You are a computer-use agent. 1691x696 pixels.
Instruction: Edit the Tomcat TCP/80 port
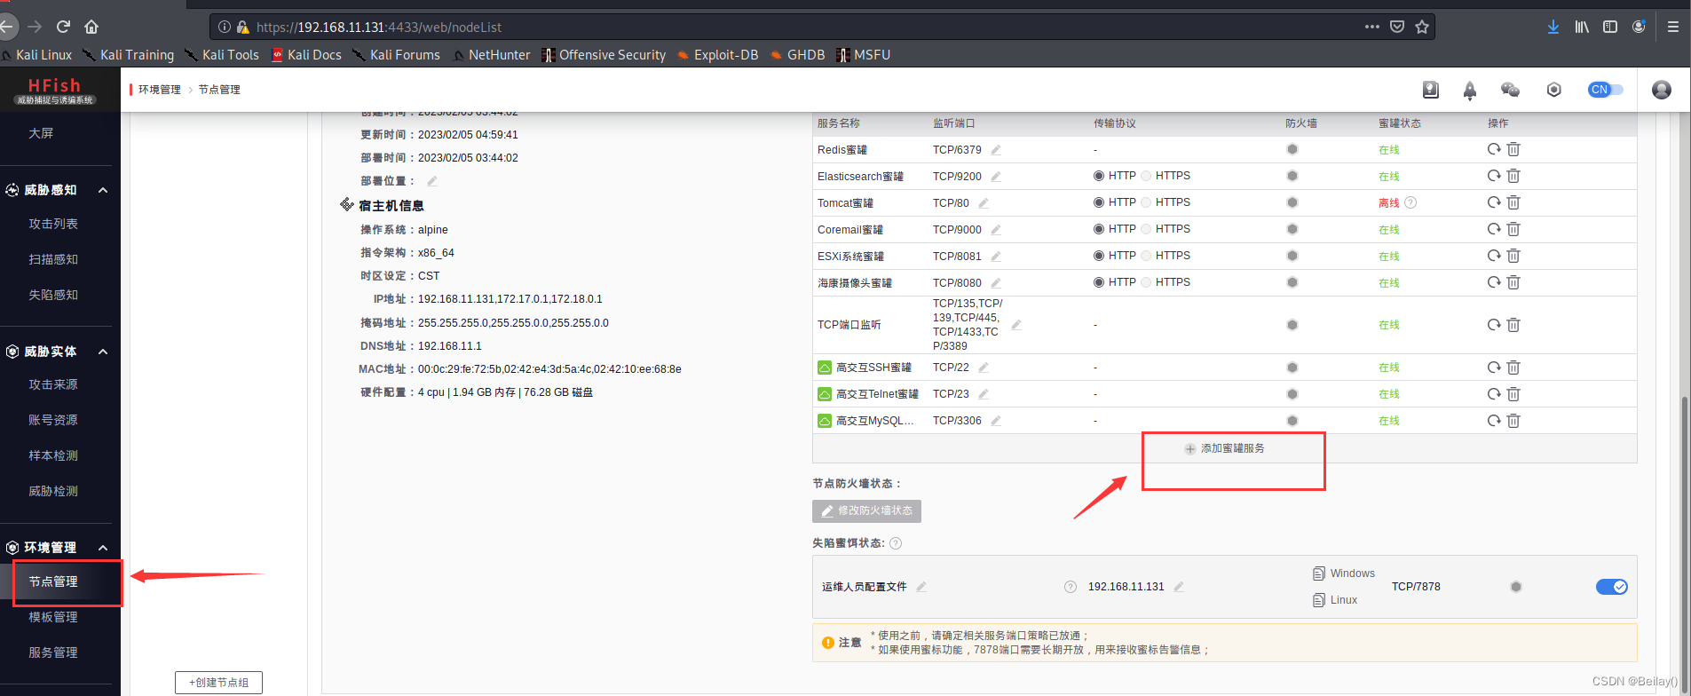pyautogui.click(x=984, y=203)
